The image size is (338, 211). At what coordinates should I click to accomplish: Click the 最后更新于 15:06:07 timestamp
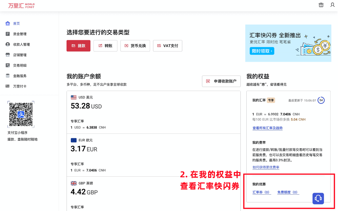tap(302, 100)
